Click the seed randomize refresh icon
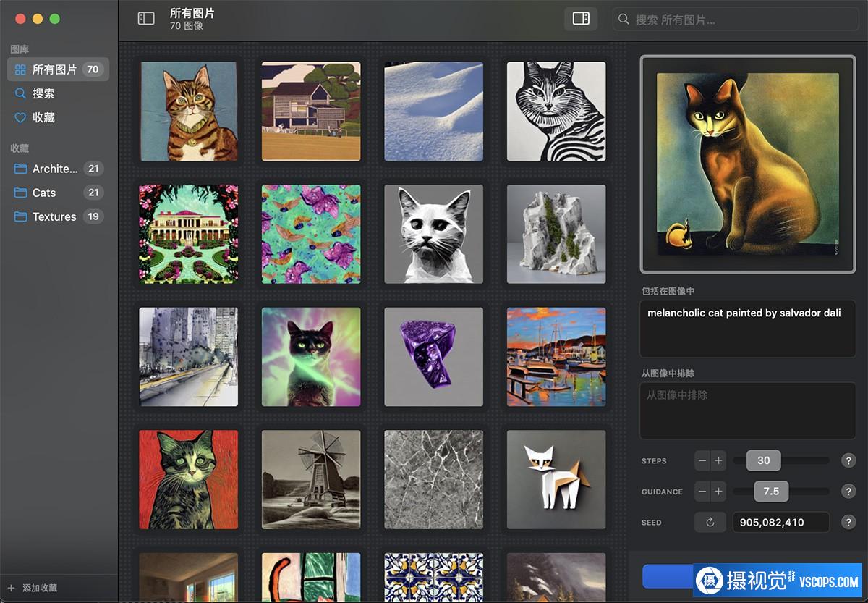The width and height of the screenshot is (868, 603). pyautogui.click(x=710, y=522)
